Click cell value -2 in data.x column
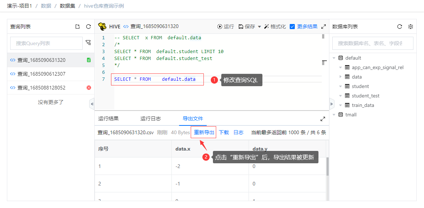 pyautogui.click(x=178, y=166)
